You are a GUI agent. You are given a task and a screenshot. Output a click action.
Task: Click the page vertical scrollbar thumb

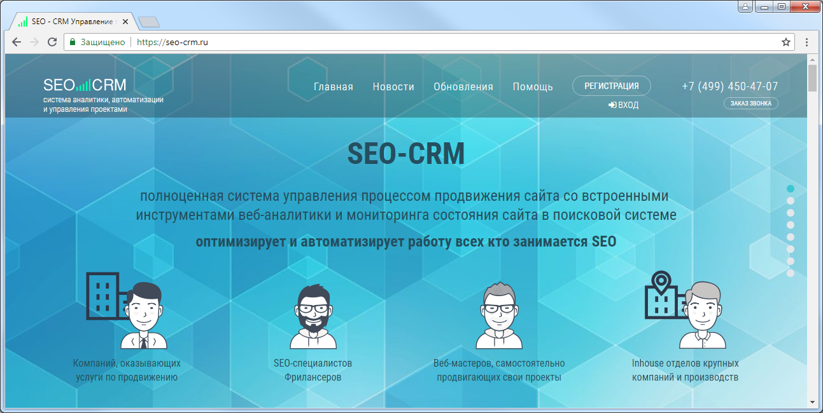tap(812, 79)
